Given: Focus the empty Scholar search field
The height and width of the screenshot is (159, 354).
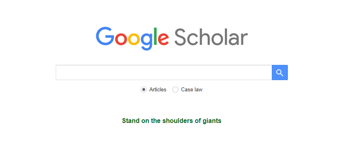Looking at the screenshot, I should point(164,72).
